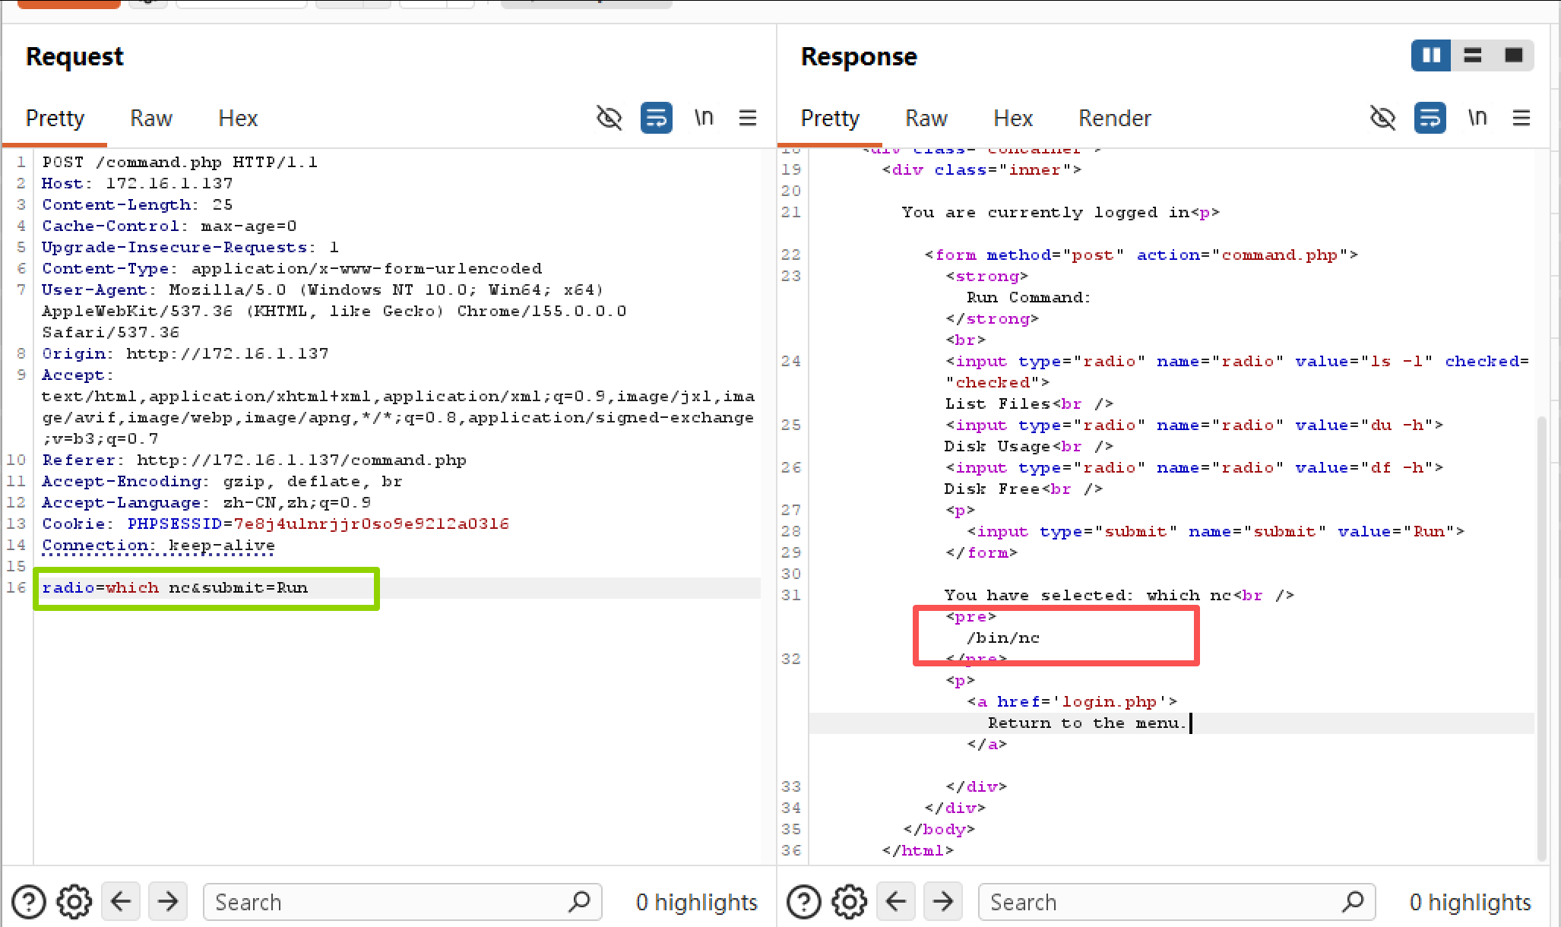
Task: Toggle the \n icon in Response panel
Action: [1477, 118]
